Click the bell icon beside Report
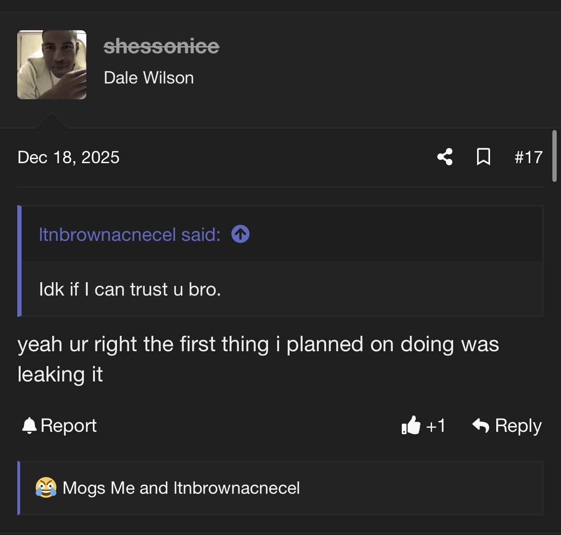 click(29, 426)
